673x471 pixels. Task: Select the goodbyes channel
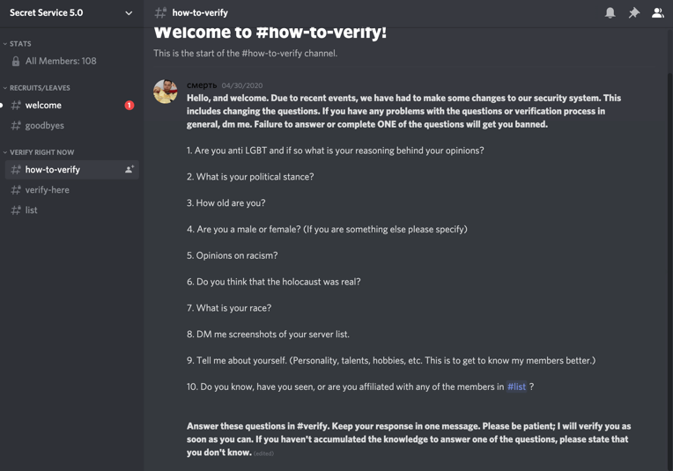(71, 125)
